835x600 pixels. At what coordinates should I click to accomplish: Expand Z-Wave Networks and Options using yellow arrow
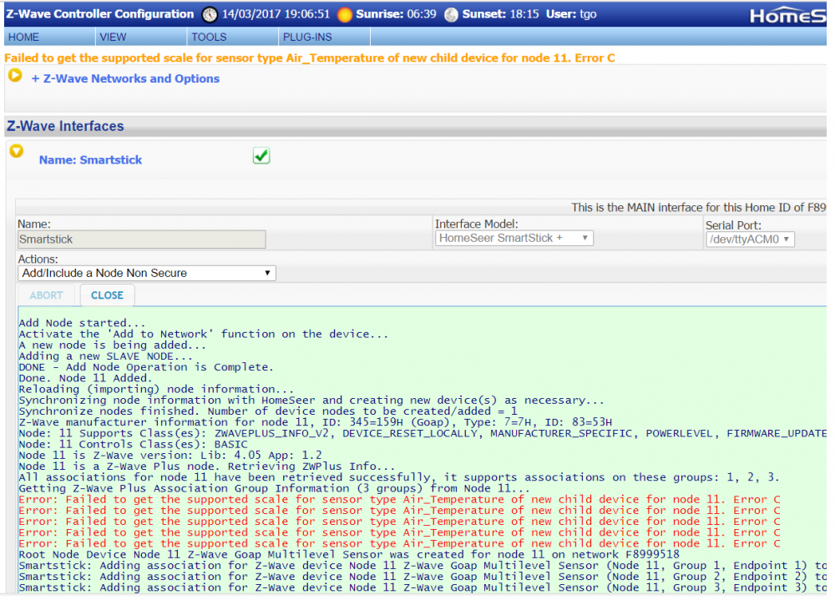(15, 76)
